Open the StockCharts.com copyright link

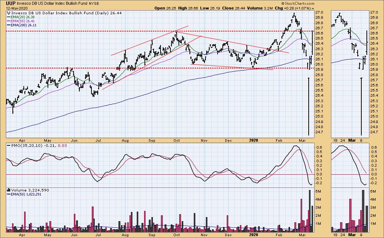pos(298,3)
